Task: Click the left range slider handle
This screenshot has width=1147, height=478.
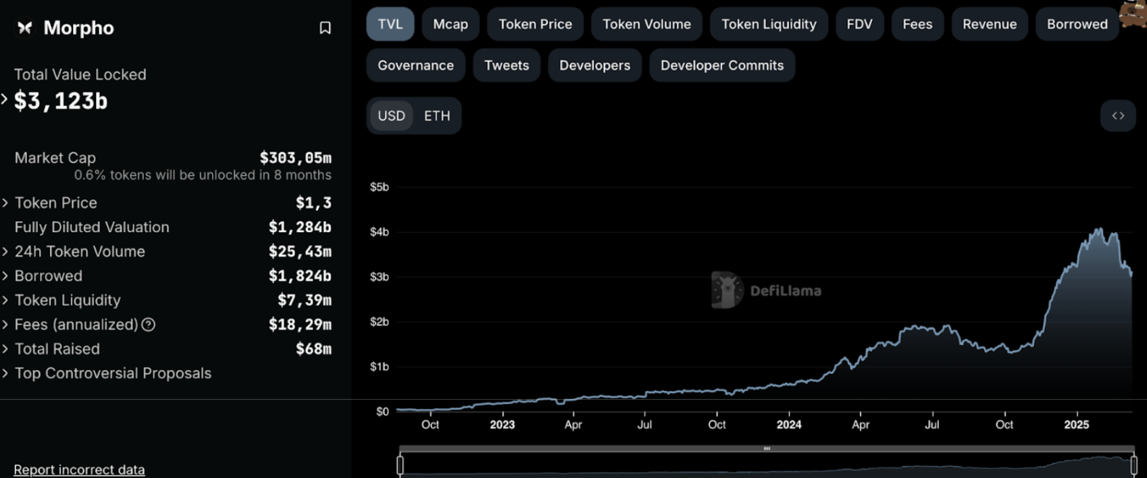Action: point(400,465)
